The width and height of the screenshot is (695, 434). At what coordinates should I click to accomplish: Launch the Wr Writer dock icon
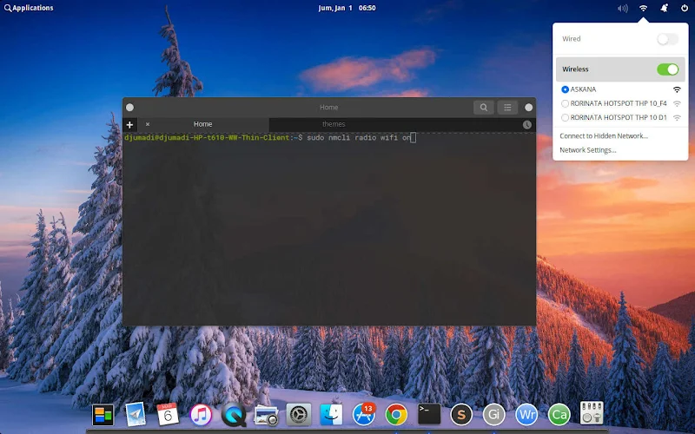[526, 415]
